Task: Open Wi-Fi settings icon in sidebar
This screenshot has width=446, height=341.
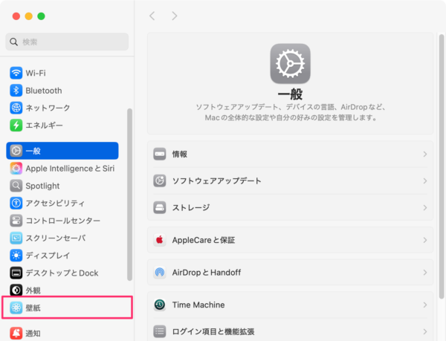Action: 16,73
